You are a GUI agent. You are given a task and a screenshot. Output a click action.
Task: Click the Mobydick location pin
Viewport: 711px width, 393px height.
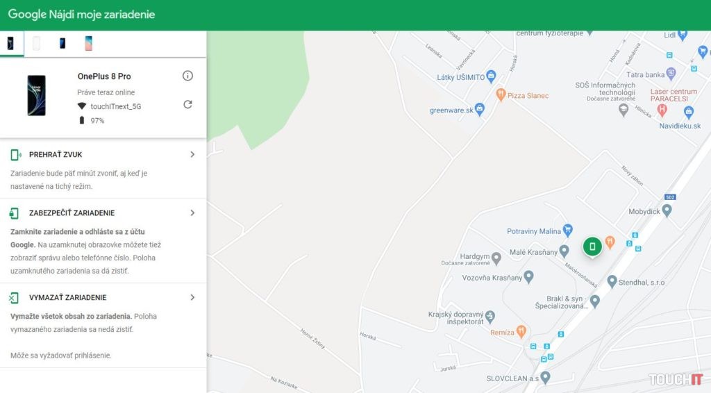click(x=667, y=210)
